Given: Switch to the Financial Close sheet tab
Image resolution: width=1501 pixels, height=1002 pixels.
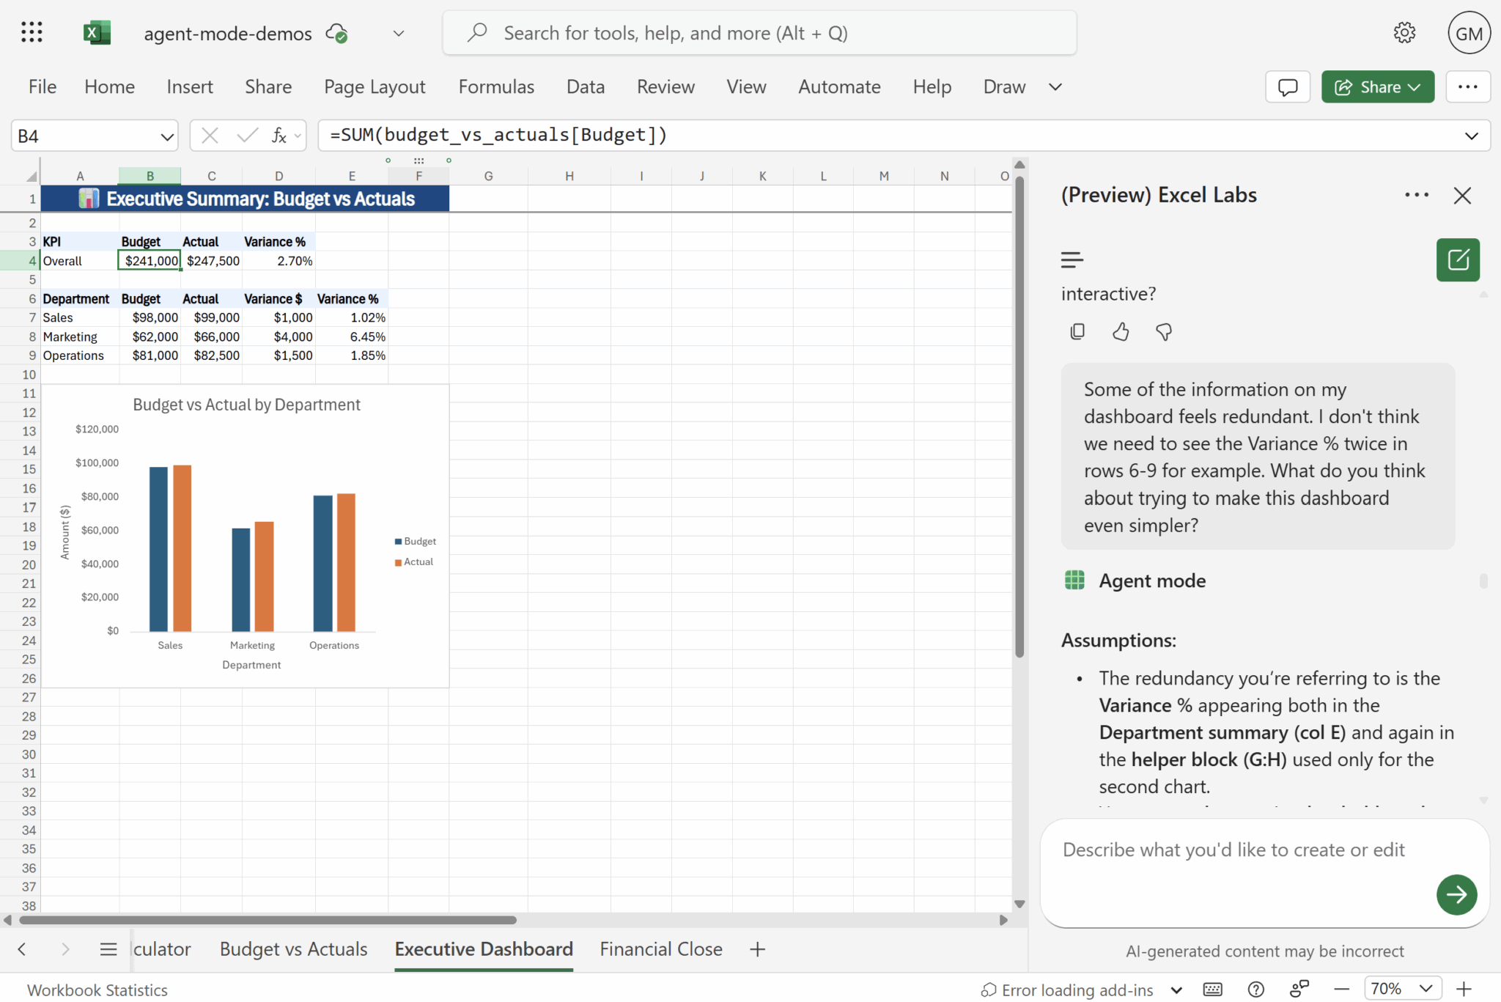Looking at the screenshot, I should tap(660, 949).
